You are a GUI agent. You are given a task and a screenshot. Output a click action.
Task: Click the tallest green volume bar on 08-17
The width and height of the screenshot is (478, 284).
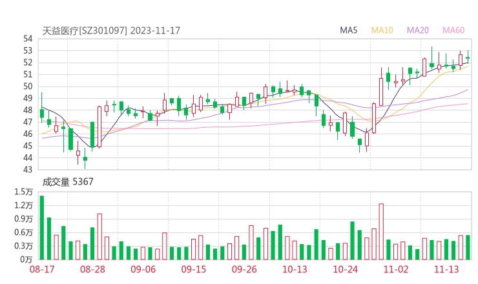pyautogui.click(x=42, y=228)
